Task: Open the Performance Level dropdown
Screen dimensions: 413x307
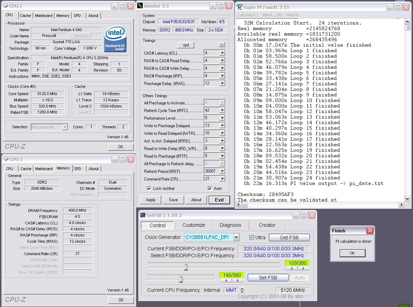Action: tap(222, 118)
